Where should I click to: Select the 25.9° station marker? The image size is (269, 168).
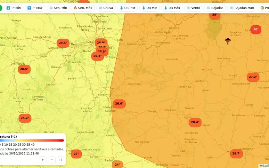coord(103,52)
